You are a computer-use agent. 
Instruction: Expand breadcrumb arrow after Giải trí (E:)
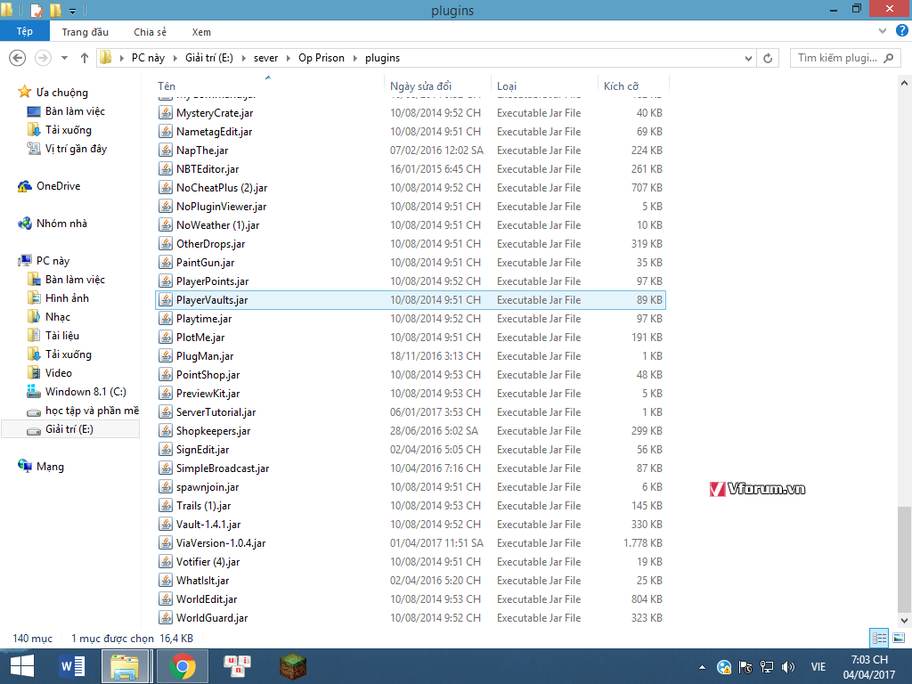click(243, 58)
